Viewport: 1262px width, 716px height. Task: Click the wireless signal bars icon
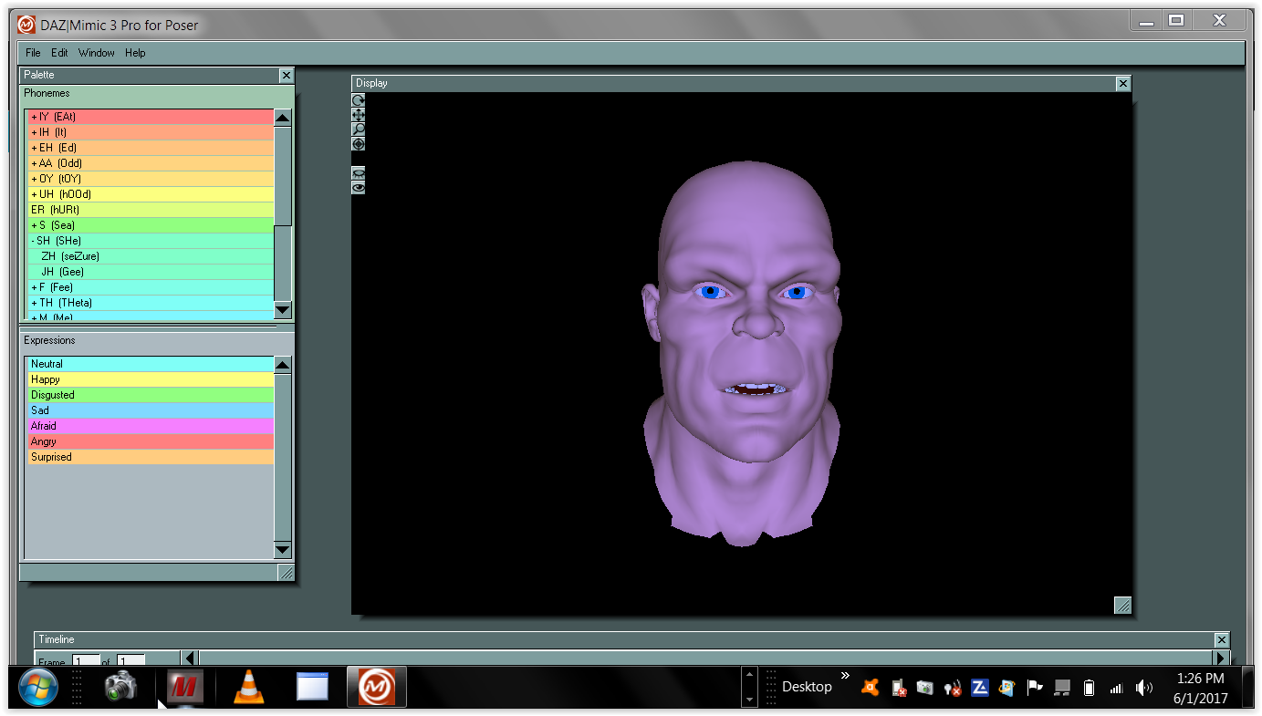[1116, 689]
